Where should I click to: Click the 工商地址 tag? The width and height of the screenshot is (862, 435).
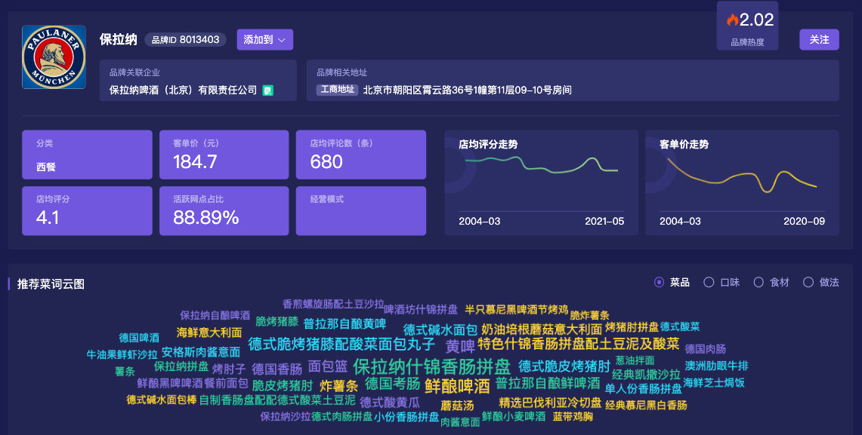click(338, 90)
